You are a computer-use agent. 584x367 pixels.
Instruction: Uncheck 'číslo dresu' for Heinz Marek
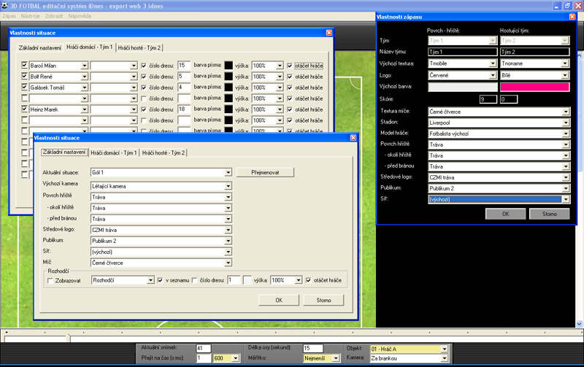pyautogui.click(x=144, y=109)
